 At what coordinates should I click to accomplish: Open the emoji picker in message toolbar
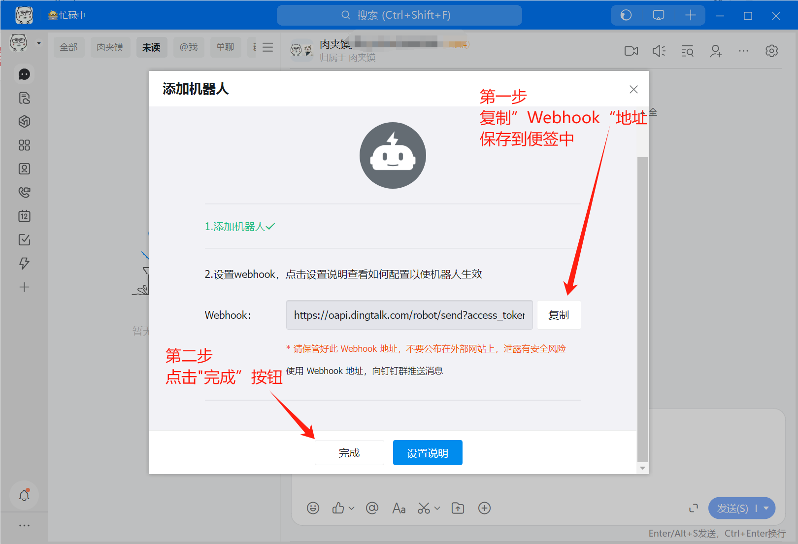313,508
